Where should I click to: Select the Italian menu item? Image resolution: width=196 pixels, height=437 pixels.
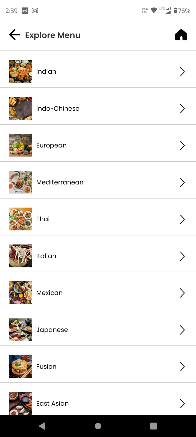pyautogui.click(x=46, y=256)
